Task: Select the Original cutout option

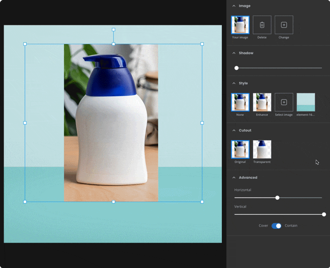Action: point(240,149)
